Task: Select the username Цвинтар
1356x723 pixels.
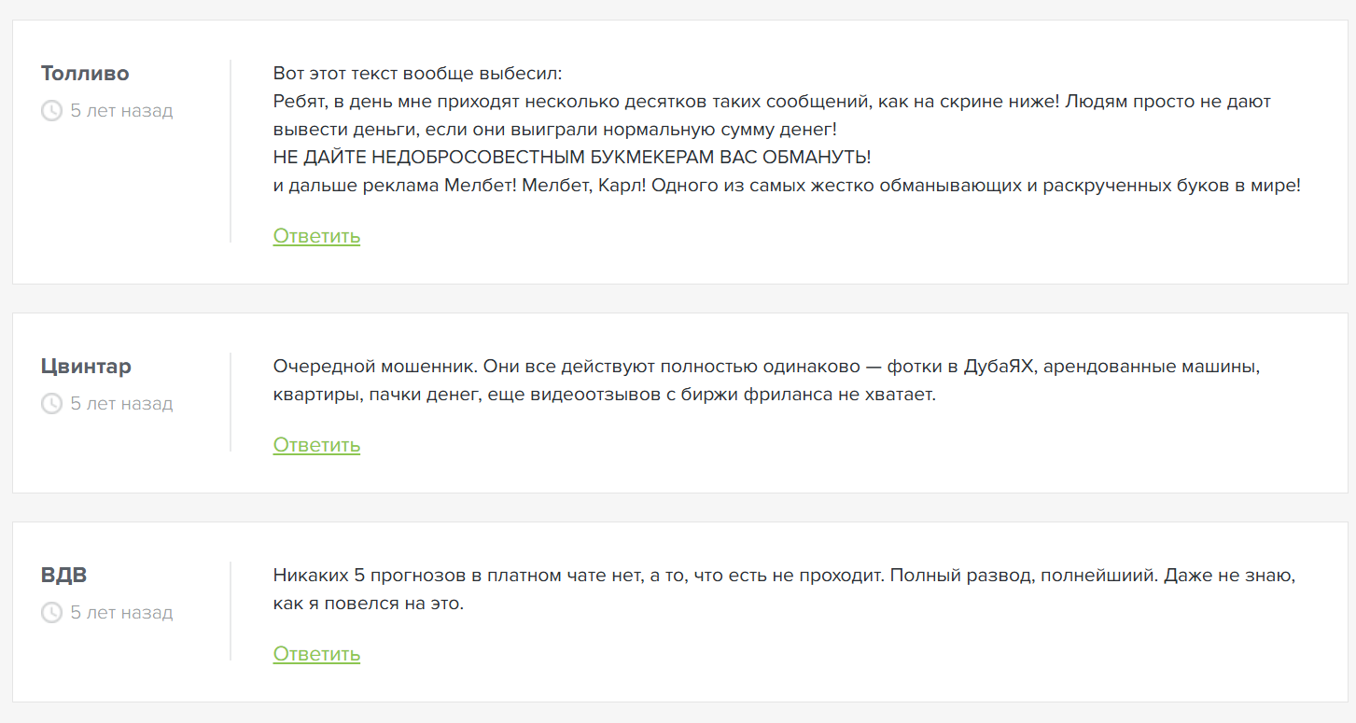Action: (86, 367)
